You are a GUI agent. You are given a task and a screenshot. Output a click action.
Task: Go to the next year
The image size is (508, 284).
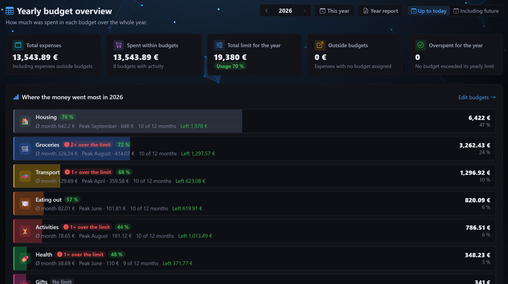coord(304,11)
